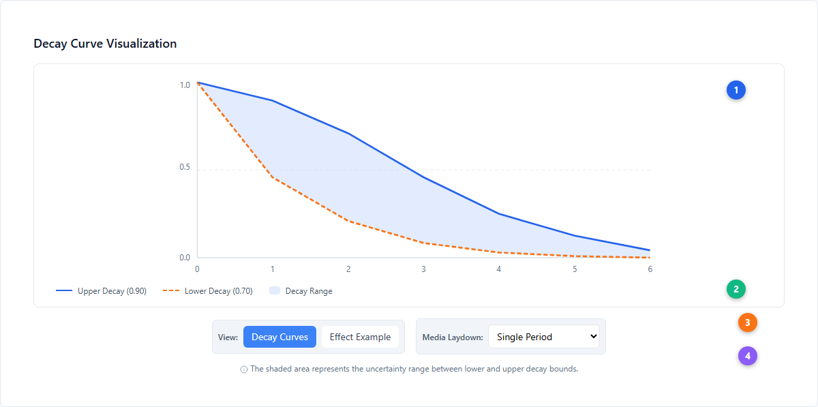This screenshot has height=407, width=818.
Task: Switch view to Effect Example
Action: tap(360, 337)
